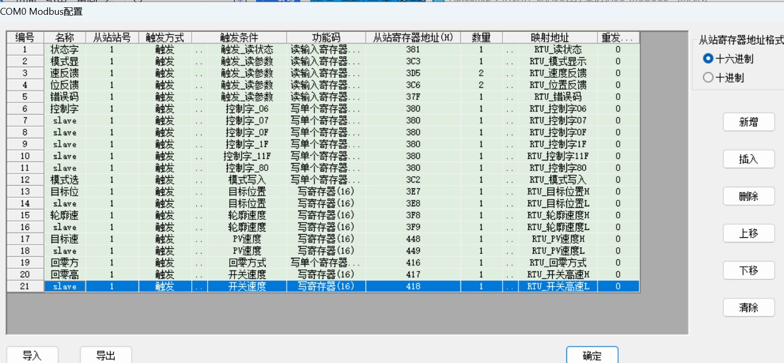The width and height of the screenshot is (784, 363).
Task: Select the 读输入寄存器 function code in row 5
Action: [x=326, y=97]
